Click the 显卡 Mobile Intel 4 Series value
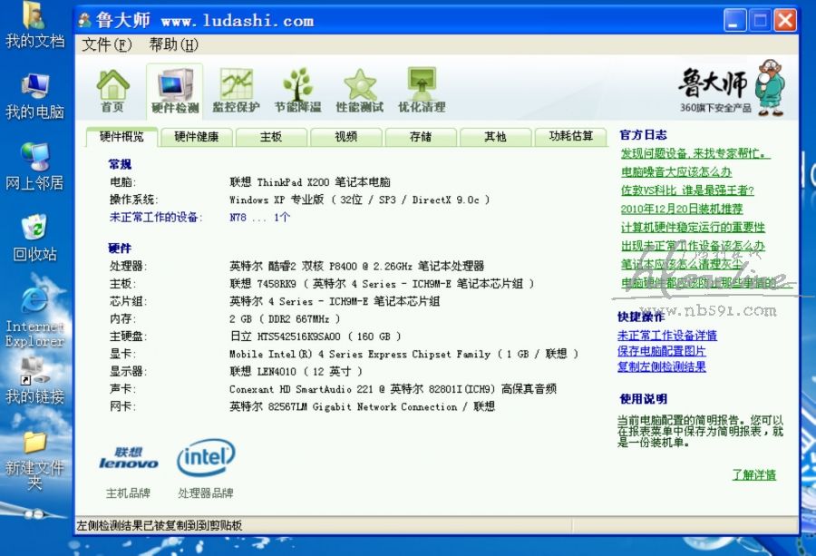Image resolution: width=816 pixels, height=556 pixels. [403, 354]
